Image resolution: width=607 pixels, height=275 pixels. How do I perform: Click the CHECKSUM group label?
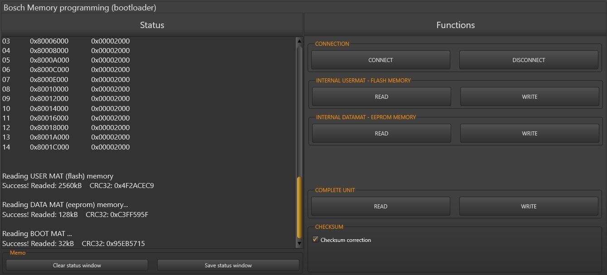pyautogui.click(x=329, y=227)
